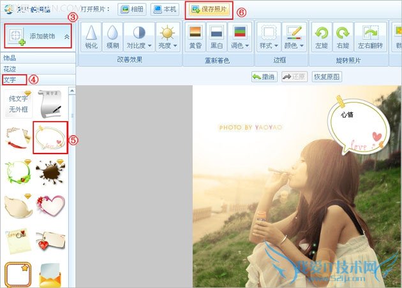Select the 纯文字无外框 plain text option
402x288 pixels.
pos(18,104)
